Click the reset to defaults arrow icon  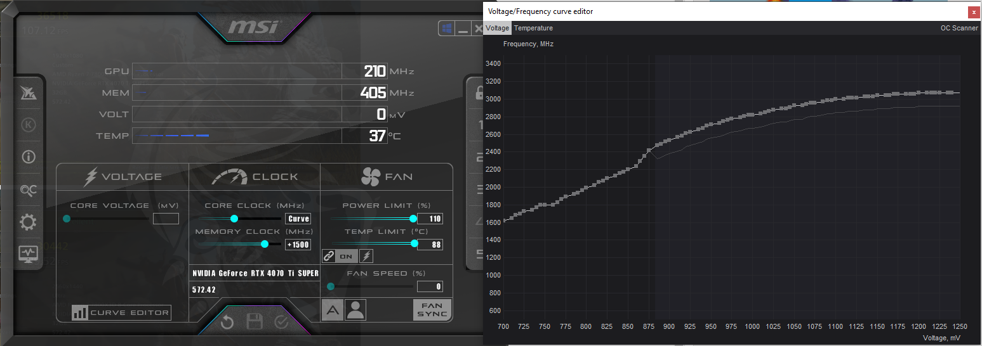[x=227, y=323]
